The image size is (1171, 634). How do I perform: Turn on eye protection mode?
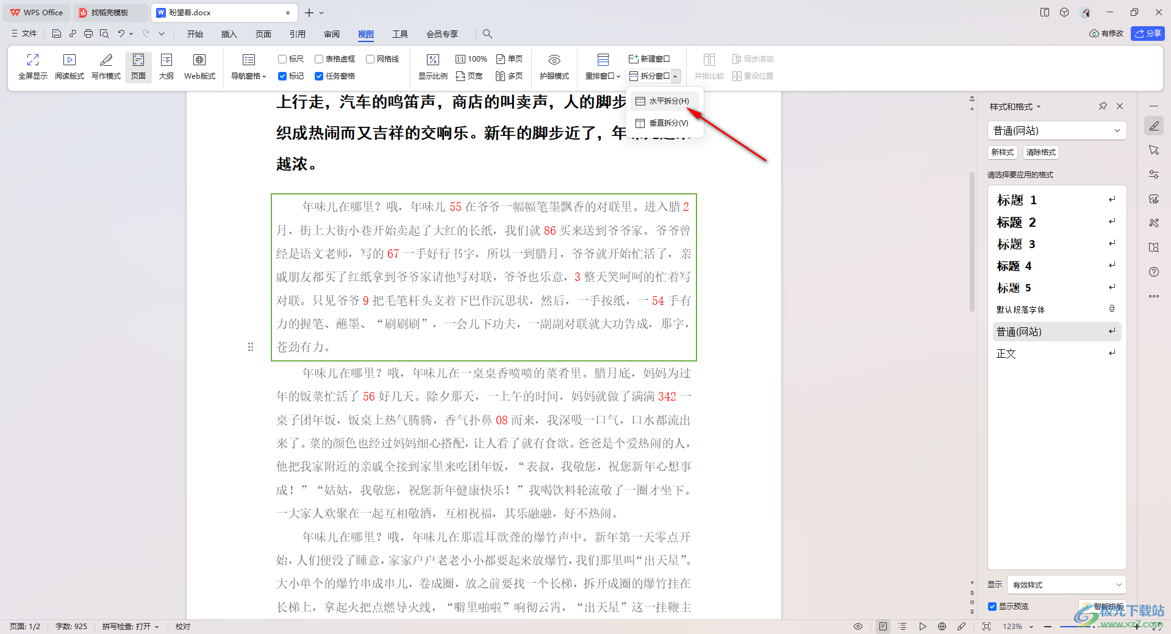pos(554,66)
